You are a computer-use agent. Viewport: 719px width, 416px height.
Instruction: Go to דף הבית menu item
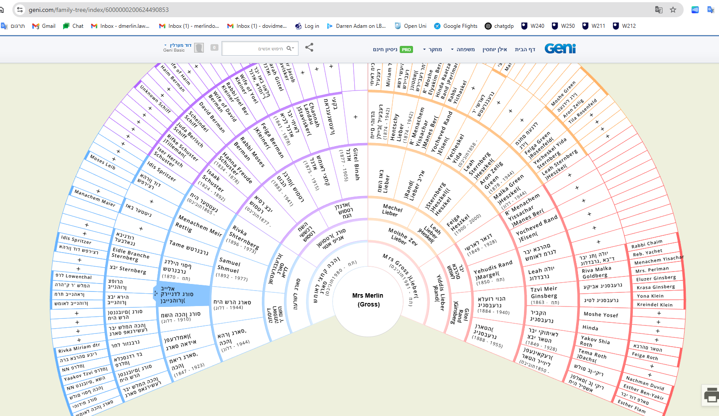pos(525,49)
